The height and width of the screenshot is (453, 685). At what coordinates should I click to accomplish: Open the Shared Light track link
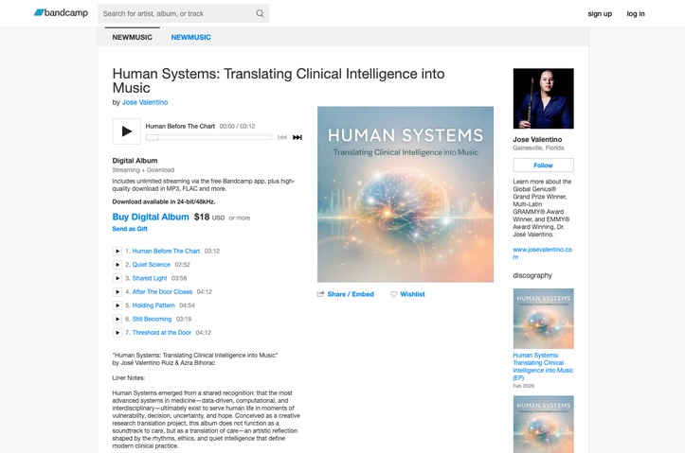(x=150, y=278)
